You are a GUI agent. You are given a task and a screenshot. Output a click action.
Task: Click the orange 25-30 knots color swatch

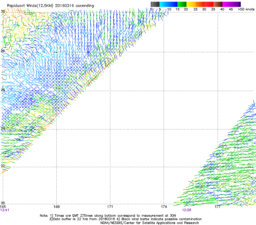pos(200,4)
